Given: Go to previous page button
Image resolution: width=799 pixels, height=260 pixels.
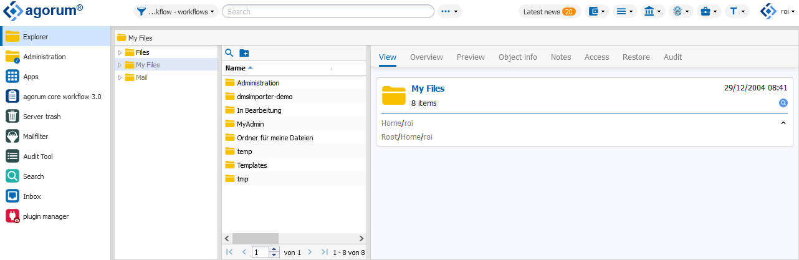Looking at the screenshot, I should coord(244,252).
